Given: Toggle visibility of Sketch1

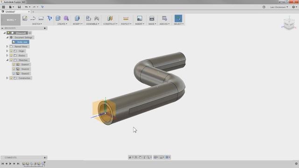Looking at the screenshot, I should tap(14, 64).
